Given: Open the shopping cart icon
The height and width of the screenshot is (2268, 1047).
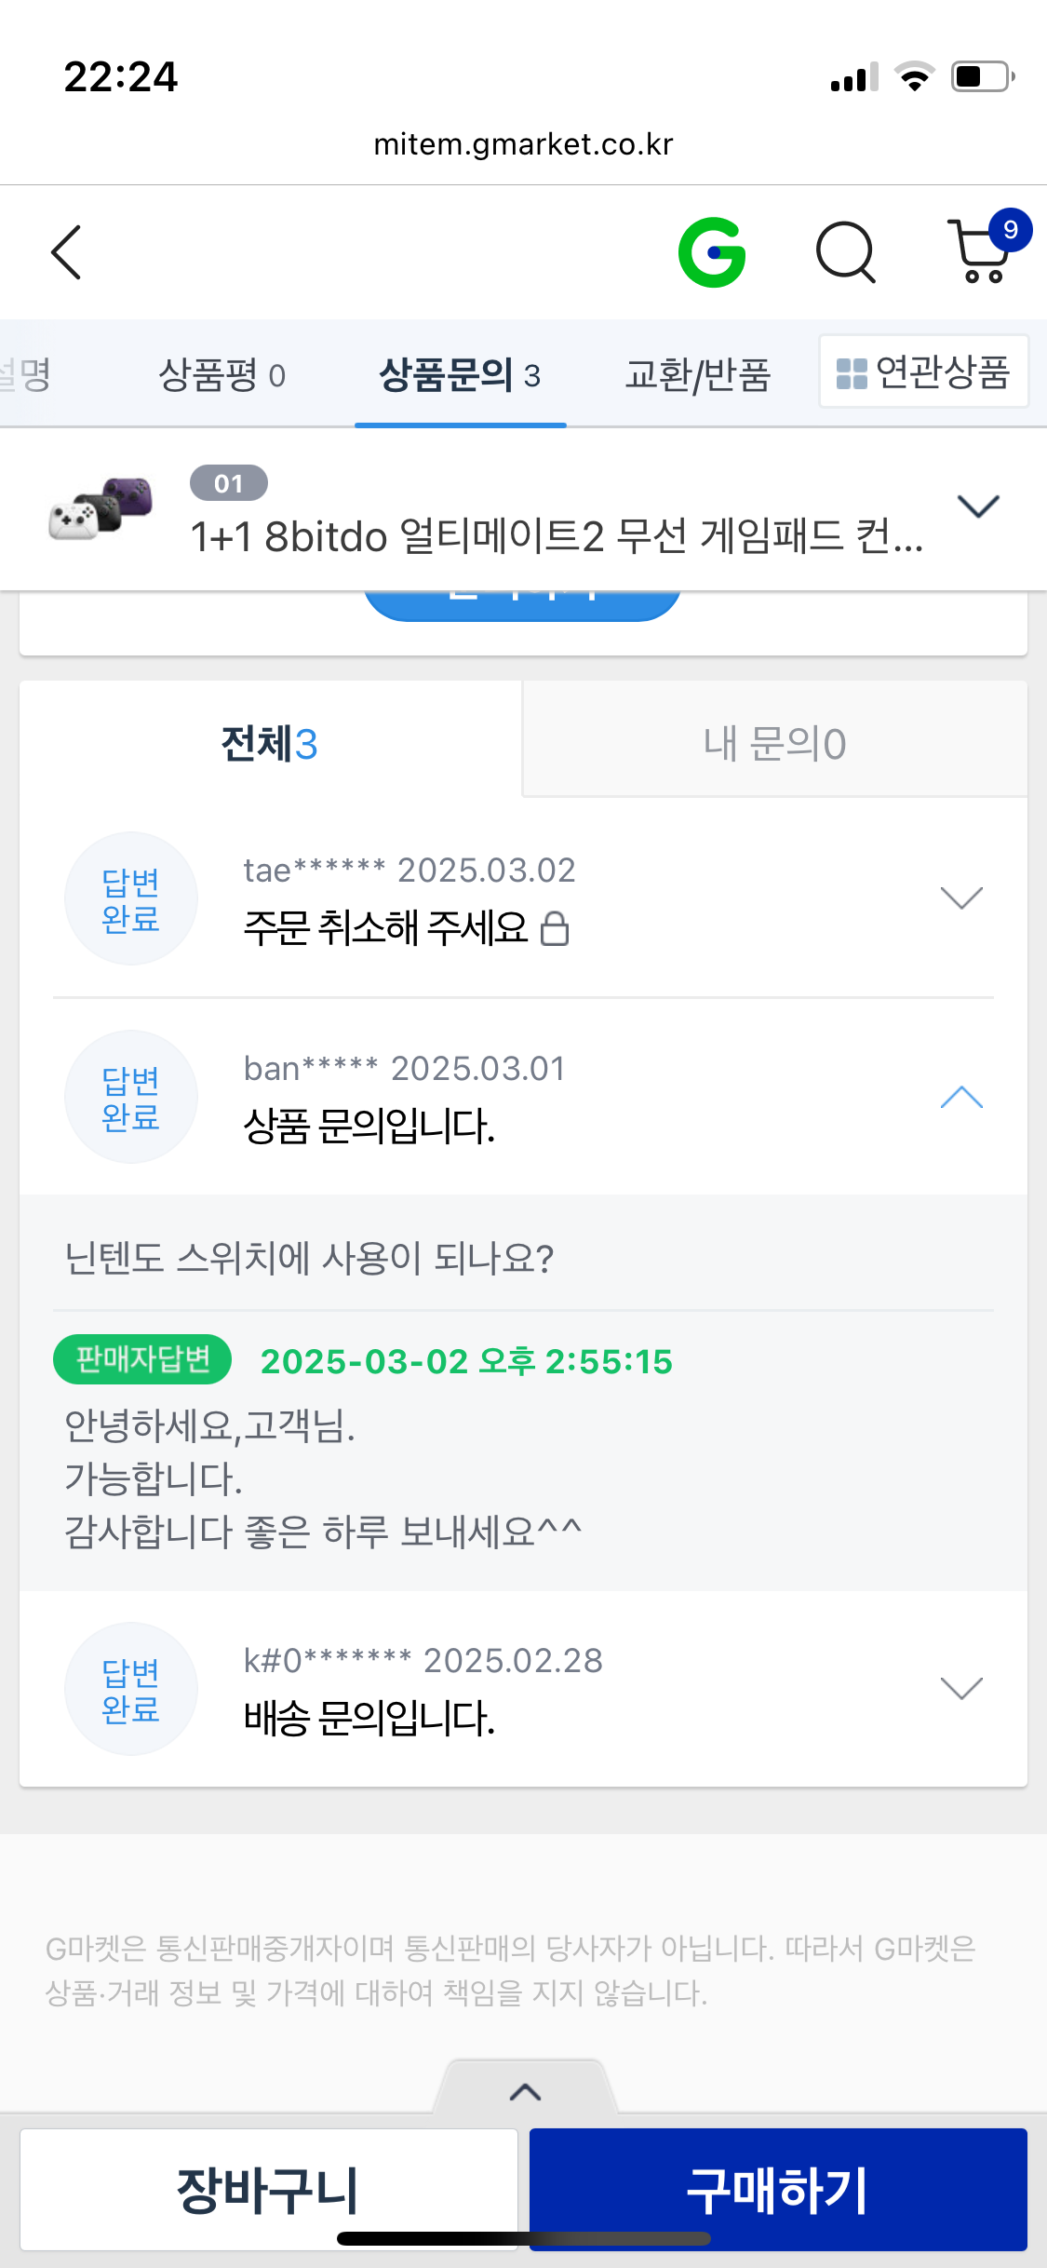Looking at the screenshot, I should pos(982,251).
